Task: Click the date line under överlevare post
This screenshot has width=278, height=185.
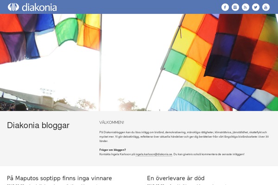Action: tap(187, 184)
